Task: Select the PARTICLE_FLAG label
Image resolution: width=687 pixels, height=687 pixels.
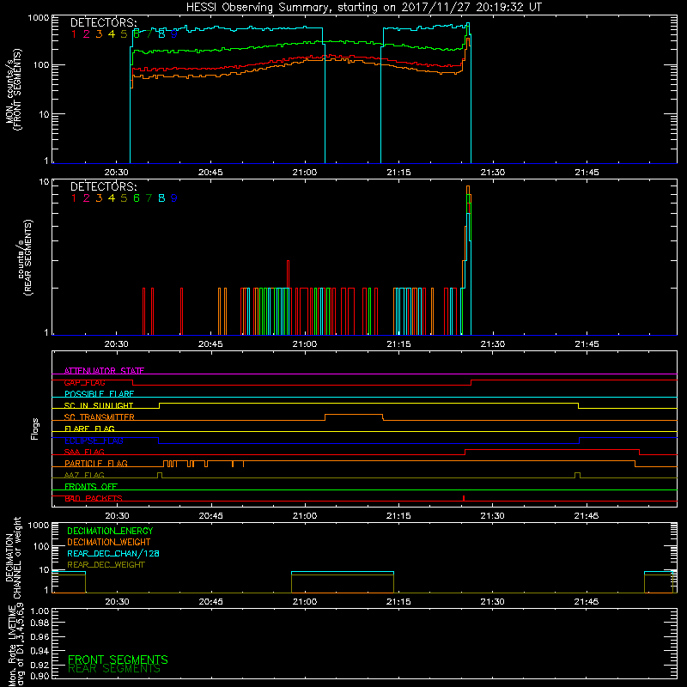Action: (96, 464)
